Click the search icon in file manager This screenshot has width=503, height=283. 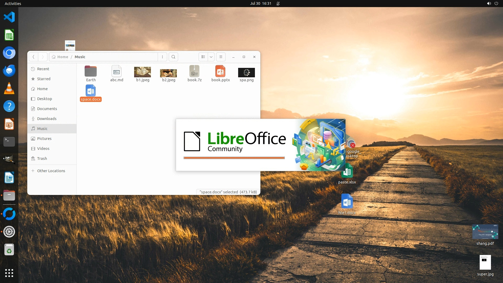173,57
